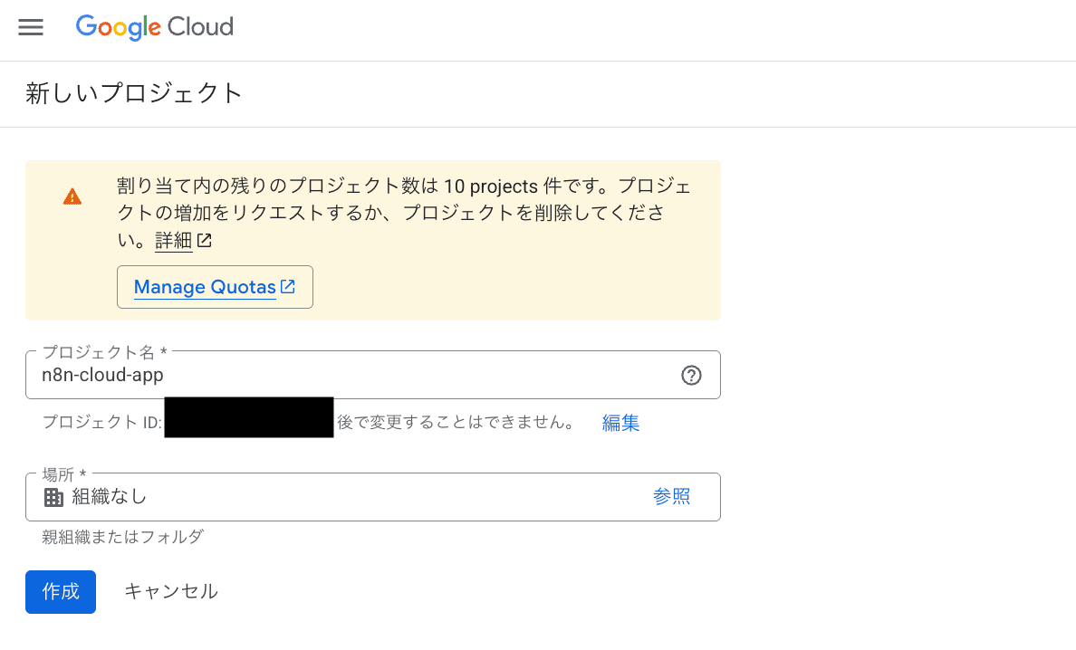Click the help icon beside the project name field
Viewport: 1076px width, 650px height.
click(x=691, y=375)
